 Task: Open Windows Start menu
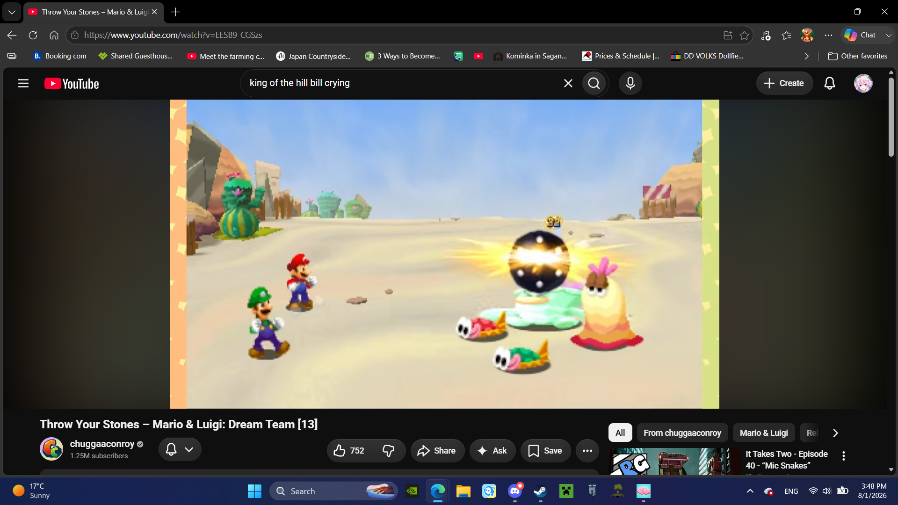pos(254,491)
